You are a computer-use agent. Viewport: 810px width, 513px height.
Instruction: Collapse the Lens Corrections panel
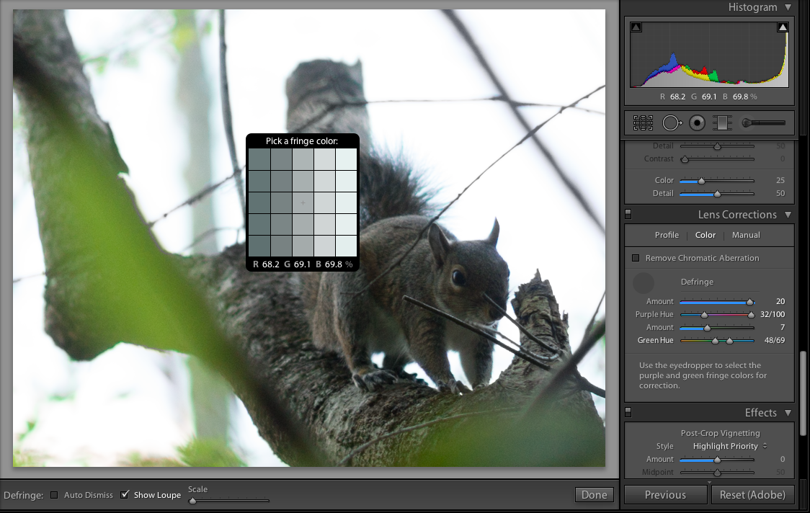pos(788,215)
